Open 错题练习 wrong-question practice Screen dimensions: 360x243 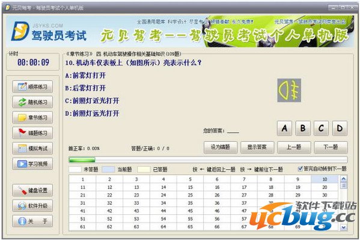pos(32,133)
